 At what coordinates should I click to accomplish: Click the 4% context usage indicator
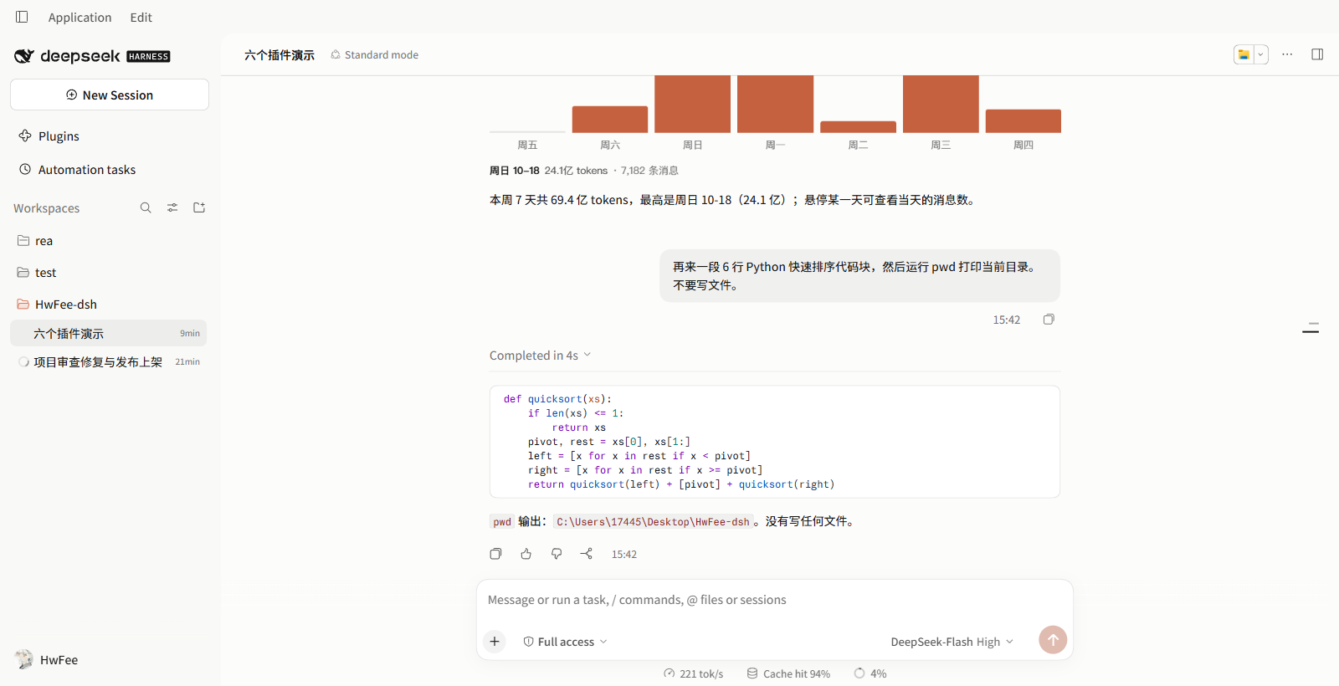870,673
